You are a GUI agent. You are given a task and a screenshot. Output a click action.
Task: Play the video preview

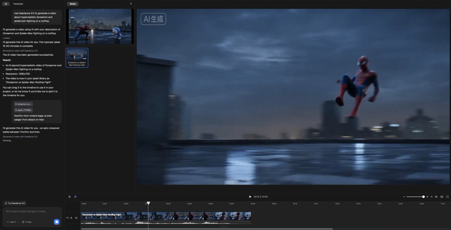(250, 197)
